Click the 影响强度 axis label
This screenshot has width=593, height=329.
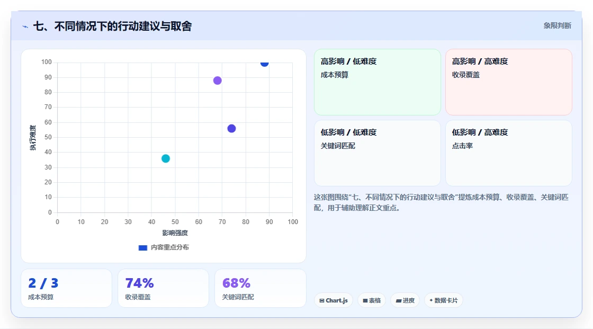pyautogui.click(x=175, y=233)
